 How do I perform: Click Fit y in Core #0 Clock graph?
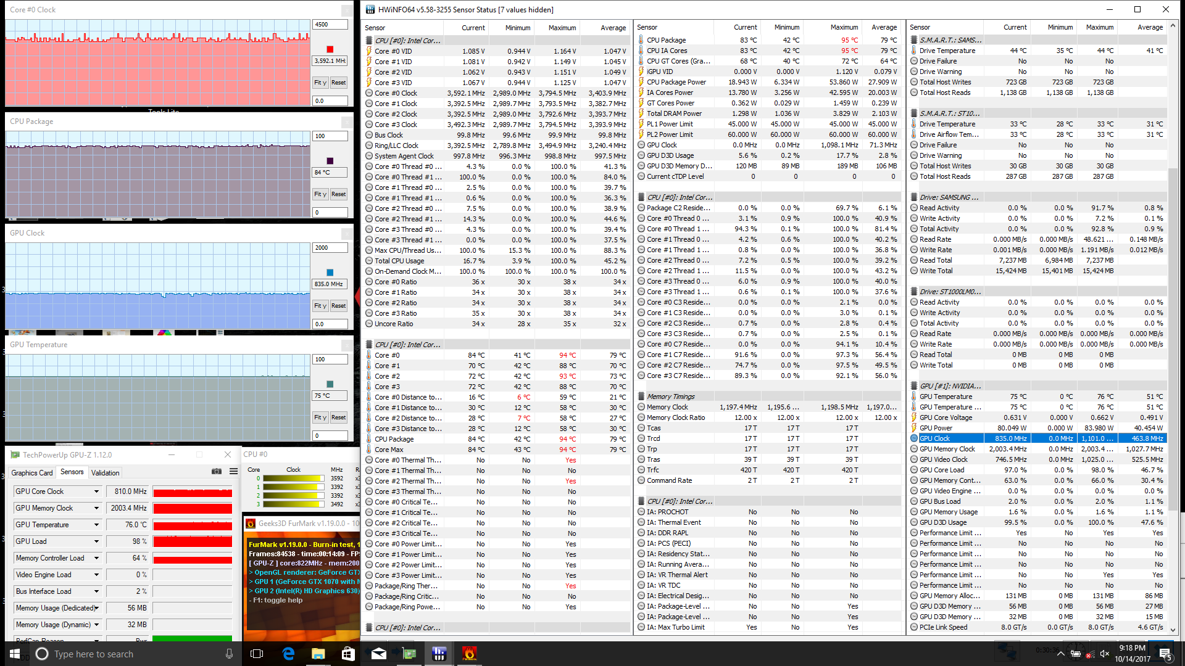pos(320,83)
